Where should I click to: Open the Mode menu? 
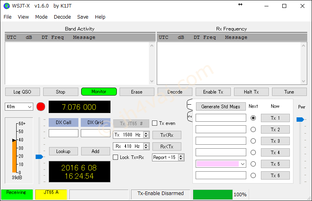[42, 17]
